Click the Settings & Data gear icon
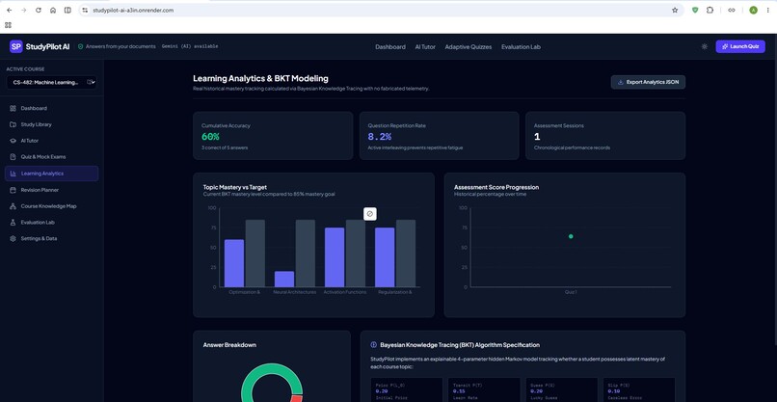 pyautogui.click(x=13, y=238)
